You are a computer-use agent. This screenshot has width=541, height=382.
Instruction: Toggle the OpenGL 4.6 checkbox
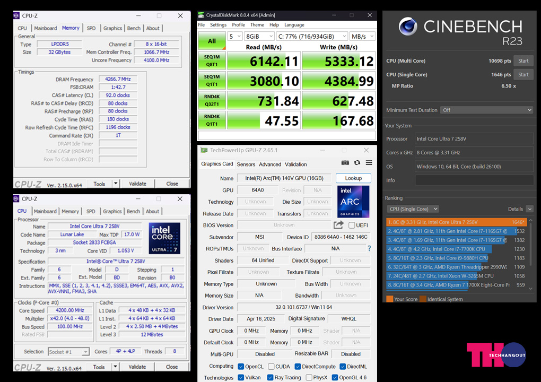point(335,378)
